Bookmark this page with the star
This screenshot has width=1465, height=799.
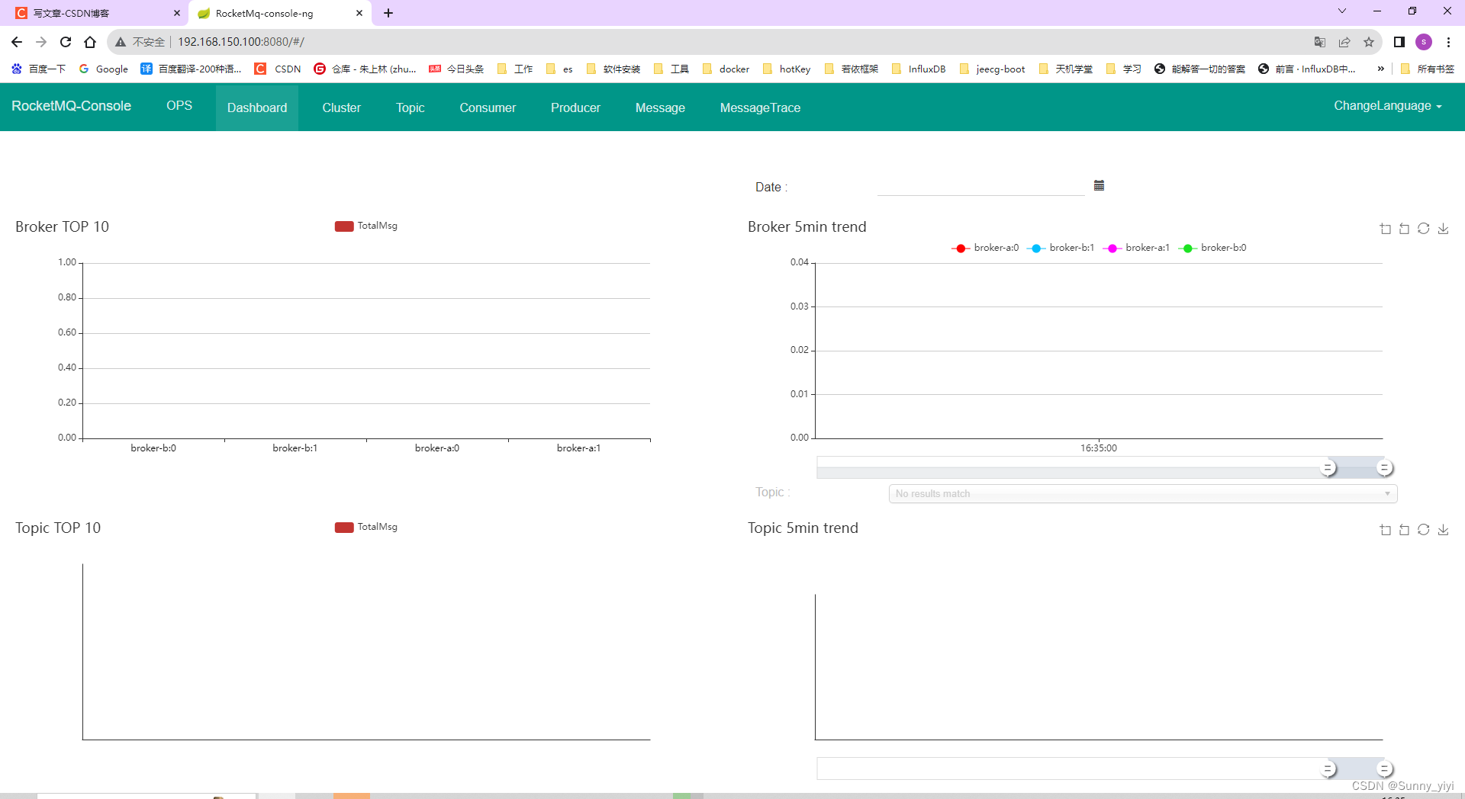(1369, 42)
